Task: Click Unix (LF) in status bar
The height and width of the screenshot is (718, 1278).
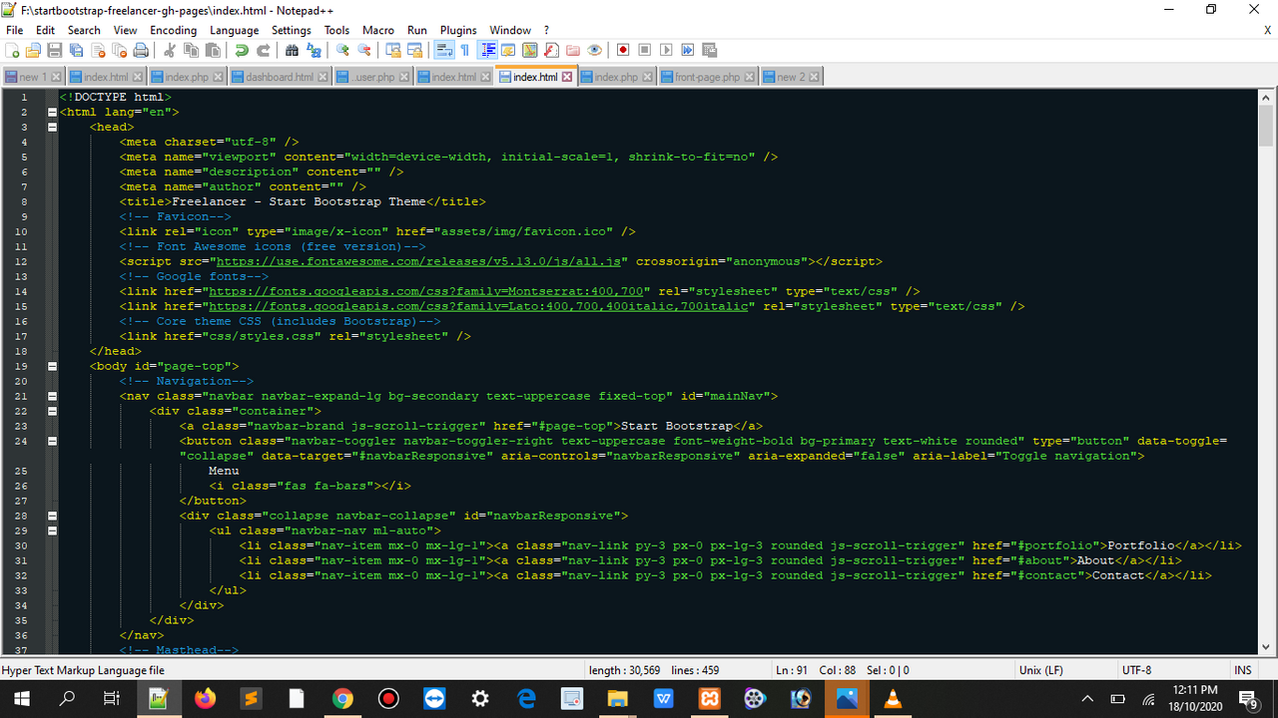Action: [x=1041, y=670]
